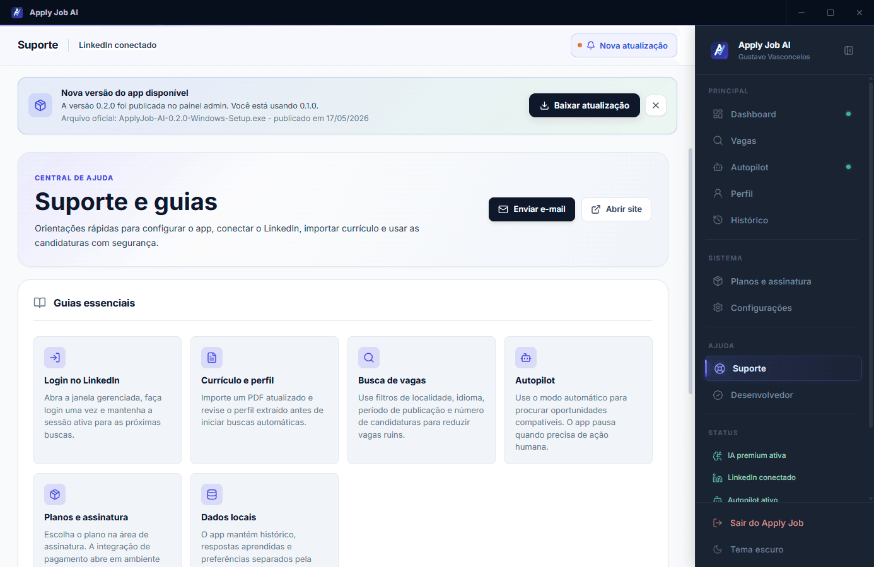Click the Guias essenciais section title

[95, 303]
